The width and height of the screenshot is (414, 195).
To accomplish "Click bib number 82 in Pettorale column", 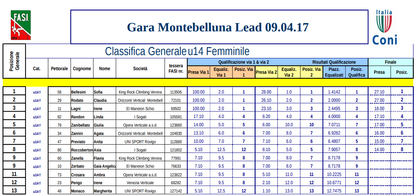I will (59, 117).
